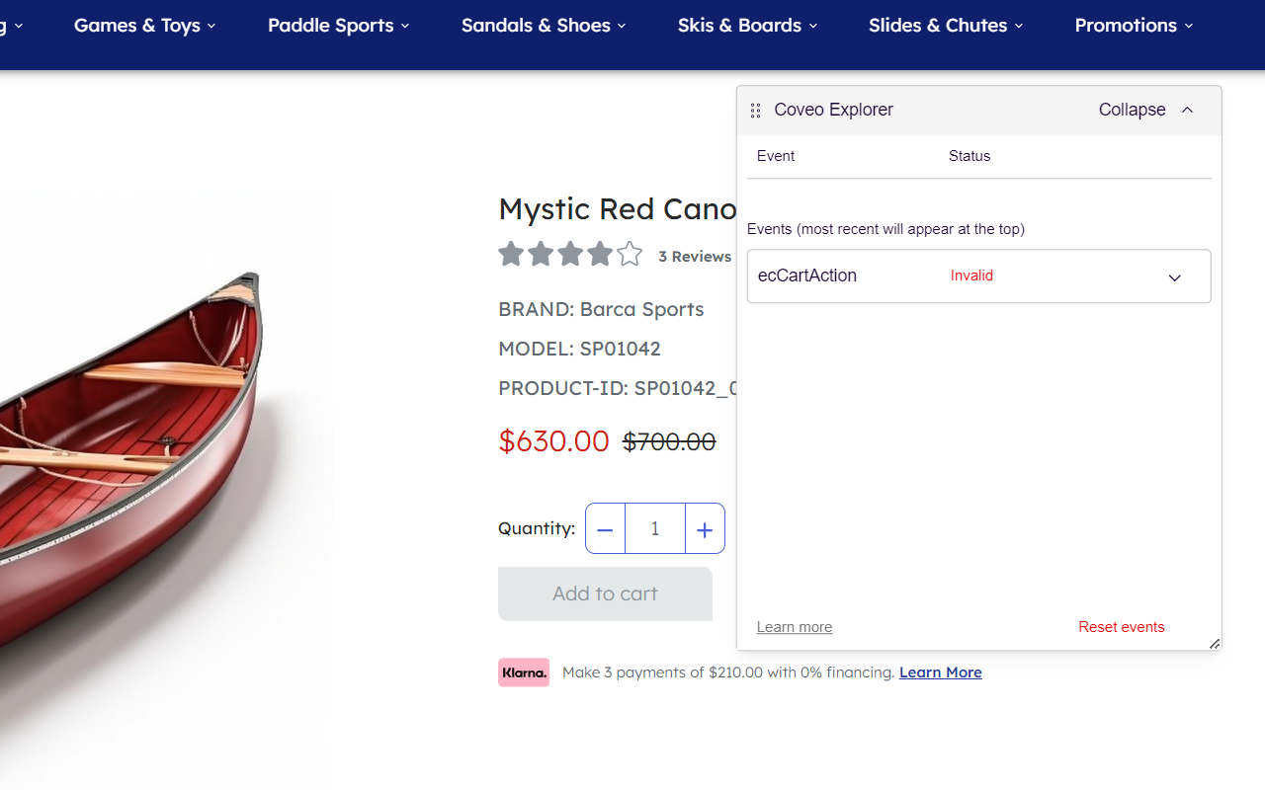Screen dimensions: 1265x790
Task: Click the Add to cart button
Action: (605, 593)
